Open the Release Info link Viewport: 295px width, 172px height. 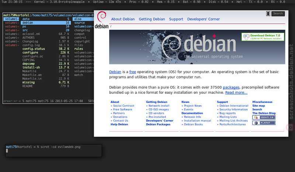pos(192,117)
